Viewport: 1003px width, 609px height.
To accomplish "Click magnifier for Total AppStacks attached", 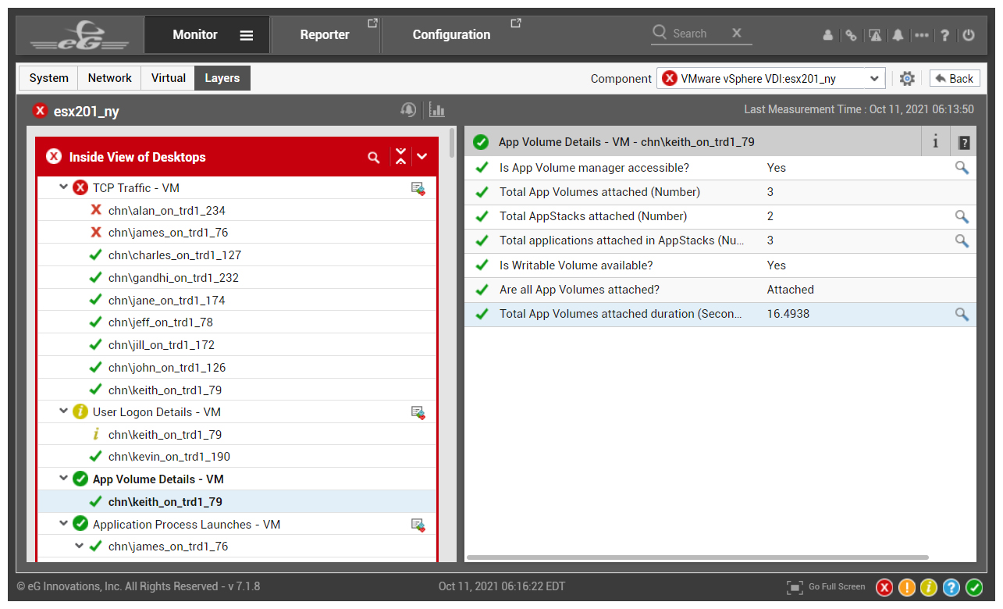I will [x=962, y=216].
